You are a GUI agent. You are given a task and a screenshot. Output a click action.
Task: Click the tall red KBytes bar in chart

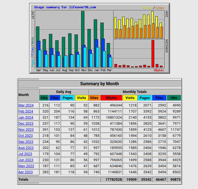(x=153, y=54)
